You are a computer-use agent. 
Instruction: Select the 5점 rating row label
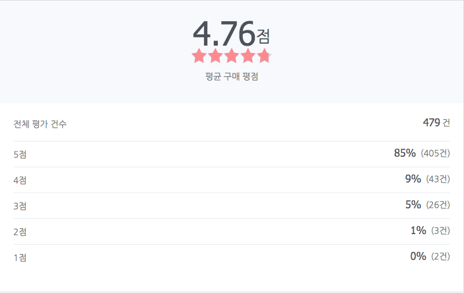pos(20,155)
